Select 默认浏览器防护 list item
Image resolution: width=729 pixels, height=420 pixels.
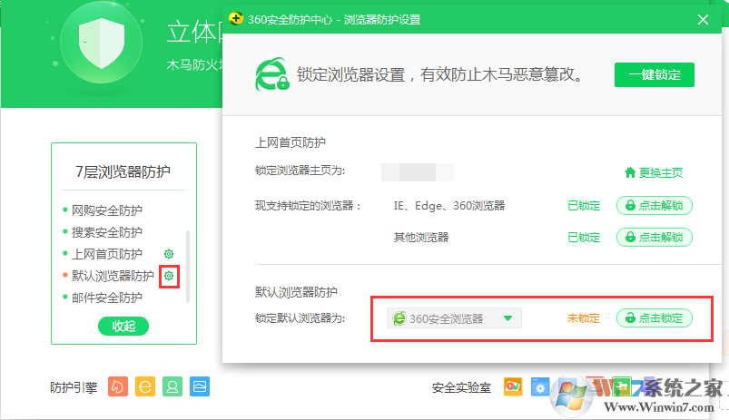pos(113,276)
